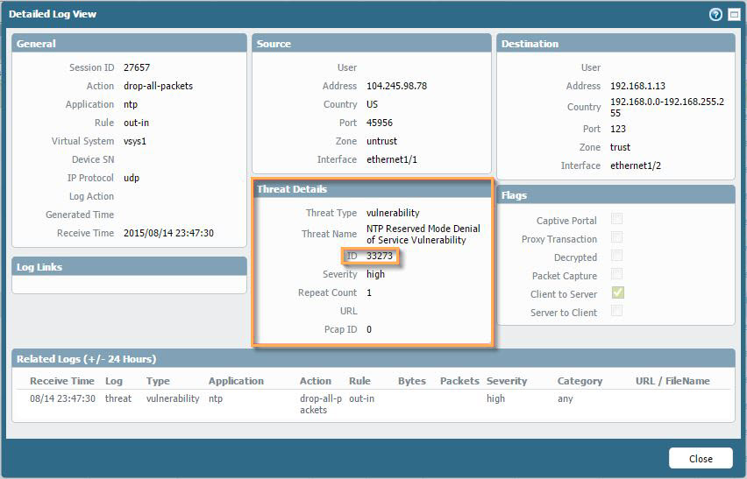The image size is (747, 479).
Task: Toggle the Packet Capture checkbox
Action: point(617,275)
